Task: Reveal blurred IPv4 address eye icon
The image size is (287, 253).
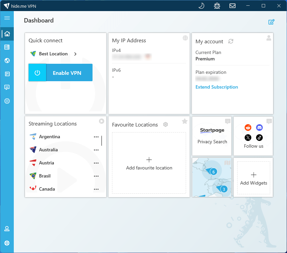Action: coord(148,56)
